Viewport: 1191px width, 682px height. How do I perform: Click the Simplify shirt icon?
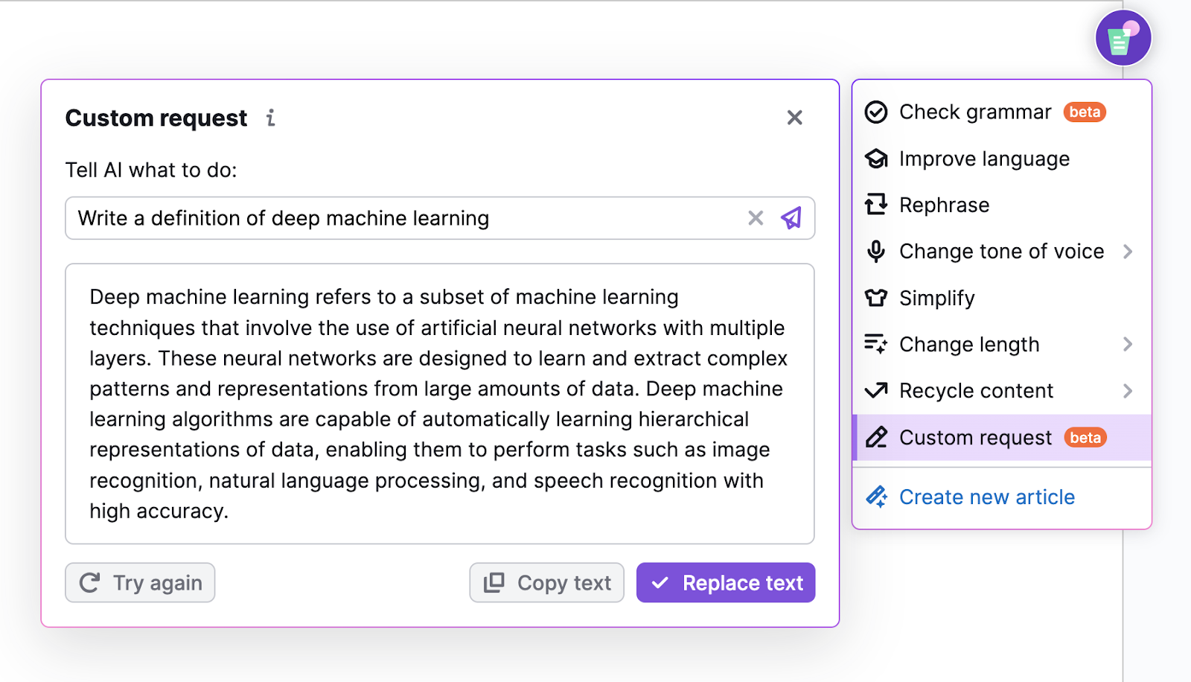tap(876, 298)
